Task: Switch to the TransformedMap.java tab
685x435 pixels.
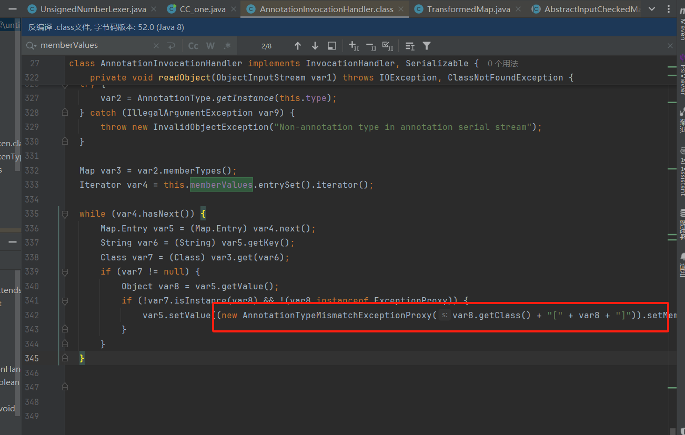Action: (468, 9)
